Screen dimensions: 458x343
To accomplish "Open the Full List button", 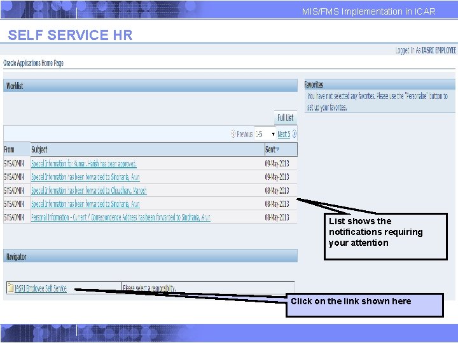I will 286,118.
